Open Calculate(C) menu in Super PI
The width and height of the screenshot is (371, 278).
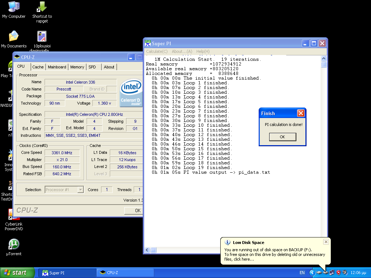(x=157, y=51)
